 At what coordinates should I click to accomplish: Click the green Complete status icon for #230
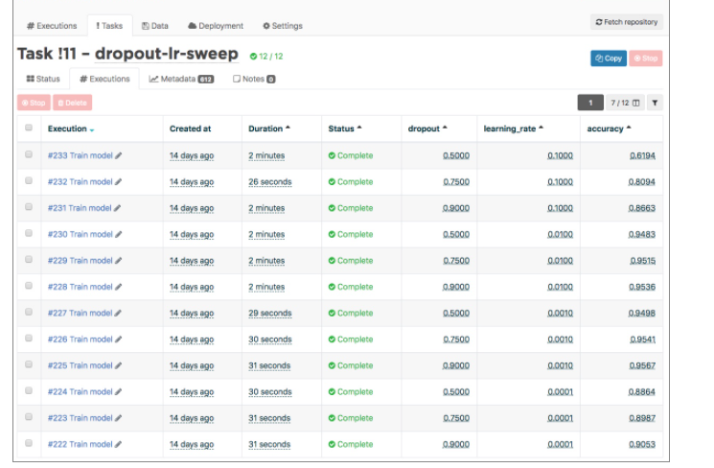[x=332, y=234]
